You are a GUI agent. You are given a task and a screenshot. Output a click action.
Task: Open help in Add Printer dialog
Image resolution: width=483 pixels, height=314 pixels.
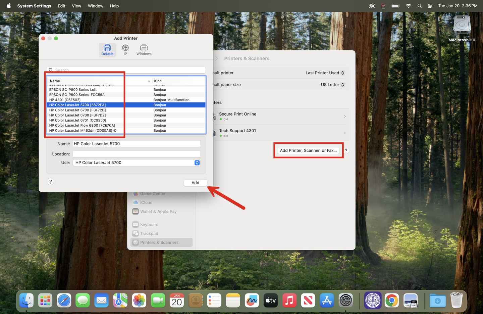(51, 182)
